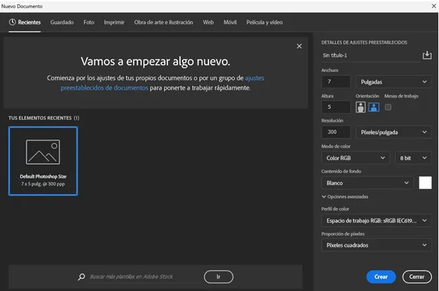Switch to the Móvil tab

[230, 22]
